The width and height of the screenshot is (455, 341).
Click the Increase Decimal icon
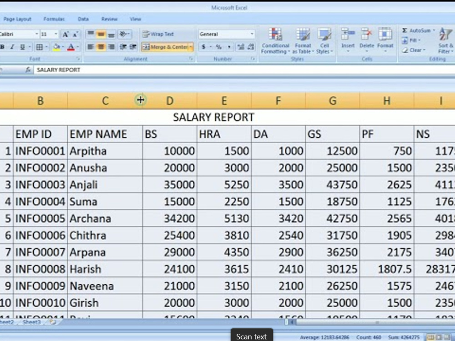241,47
